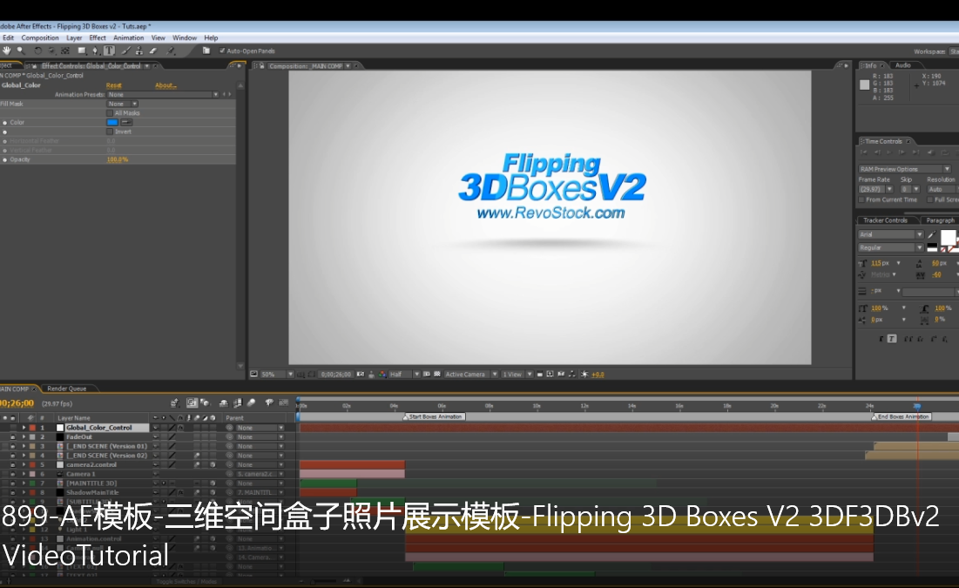Click the End Boxes Animation marker
This screenshot has height=588, width=959.
(x=902, y=416)
